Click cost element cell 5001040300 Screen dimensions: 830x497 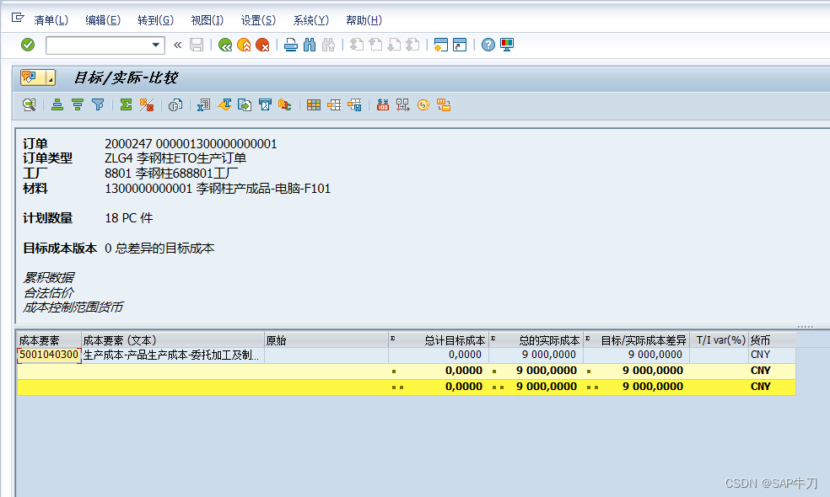click(x=49, y=355)
